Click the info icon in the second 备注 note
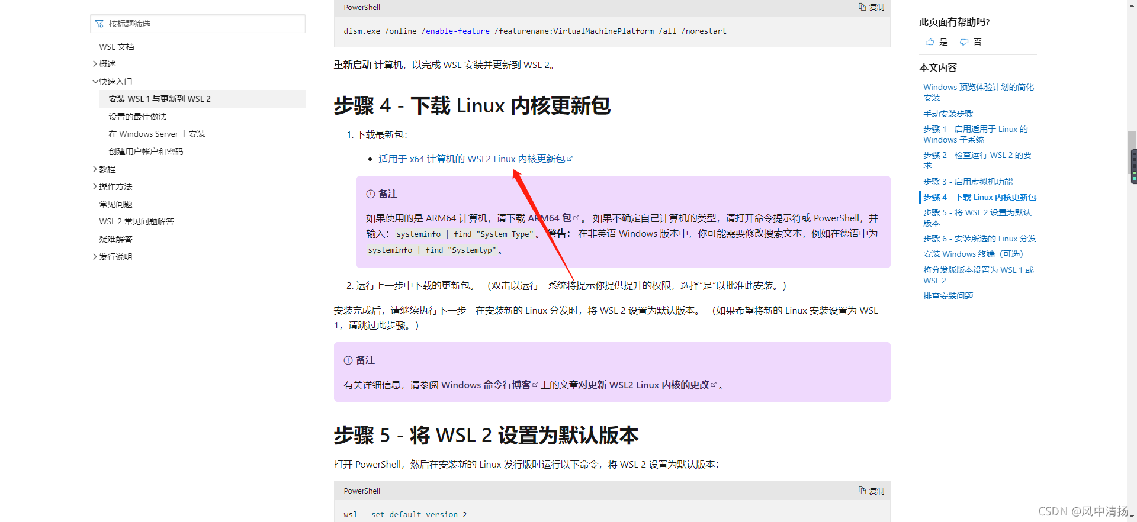Screen dimensions: 1137x522 coord(348,360)
